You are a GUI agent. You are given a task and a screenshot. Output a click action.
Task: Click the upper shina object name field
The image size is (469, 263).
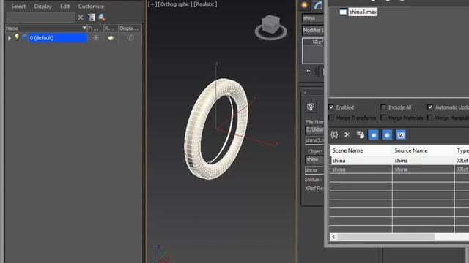[x=314, y=159]
